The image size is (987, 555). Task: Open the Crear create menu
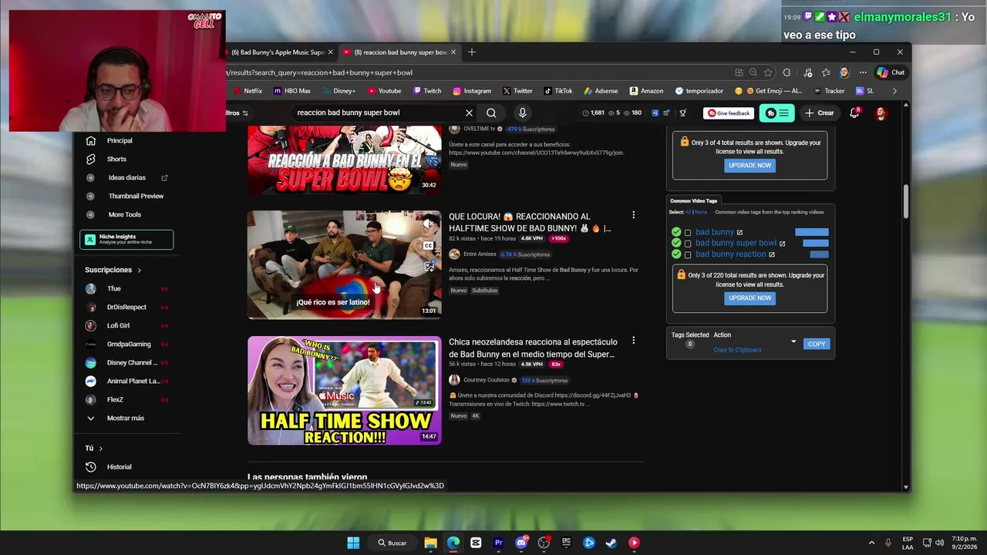[x=820, y=113]
